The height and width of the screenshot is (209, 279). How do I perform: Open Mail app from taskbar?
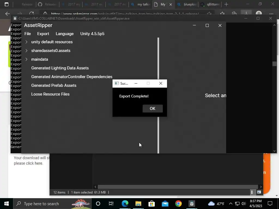[x=165, y=204]
